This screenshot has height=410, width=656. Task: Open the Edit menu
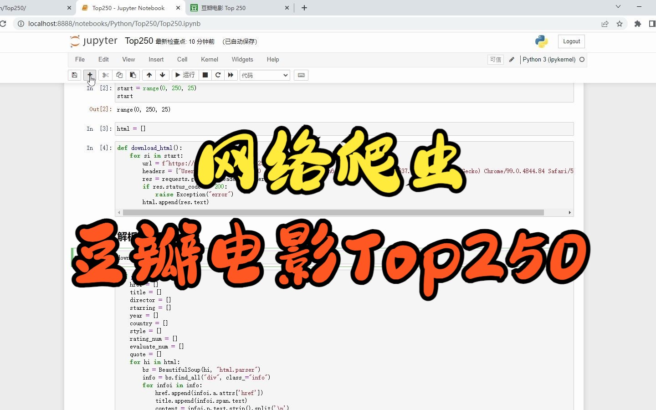click(103, 60)
